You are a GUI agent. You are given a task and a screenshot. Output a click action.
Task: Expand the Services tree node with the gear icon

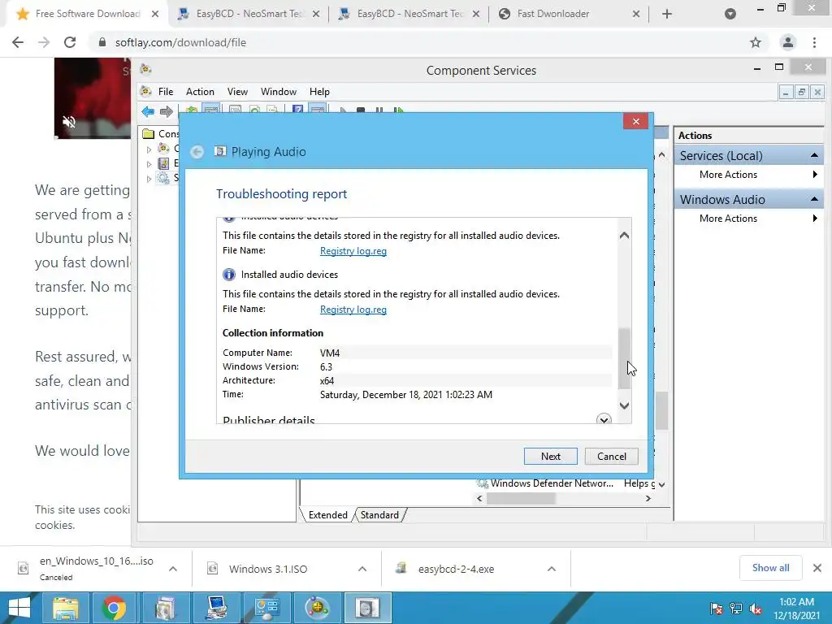(x=149, y=179)
